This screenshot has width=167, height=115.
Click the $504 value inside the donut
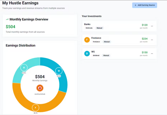40,77
